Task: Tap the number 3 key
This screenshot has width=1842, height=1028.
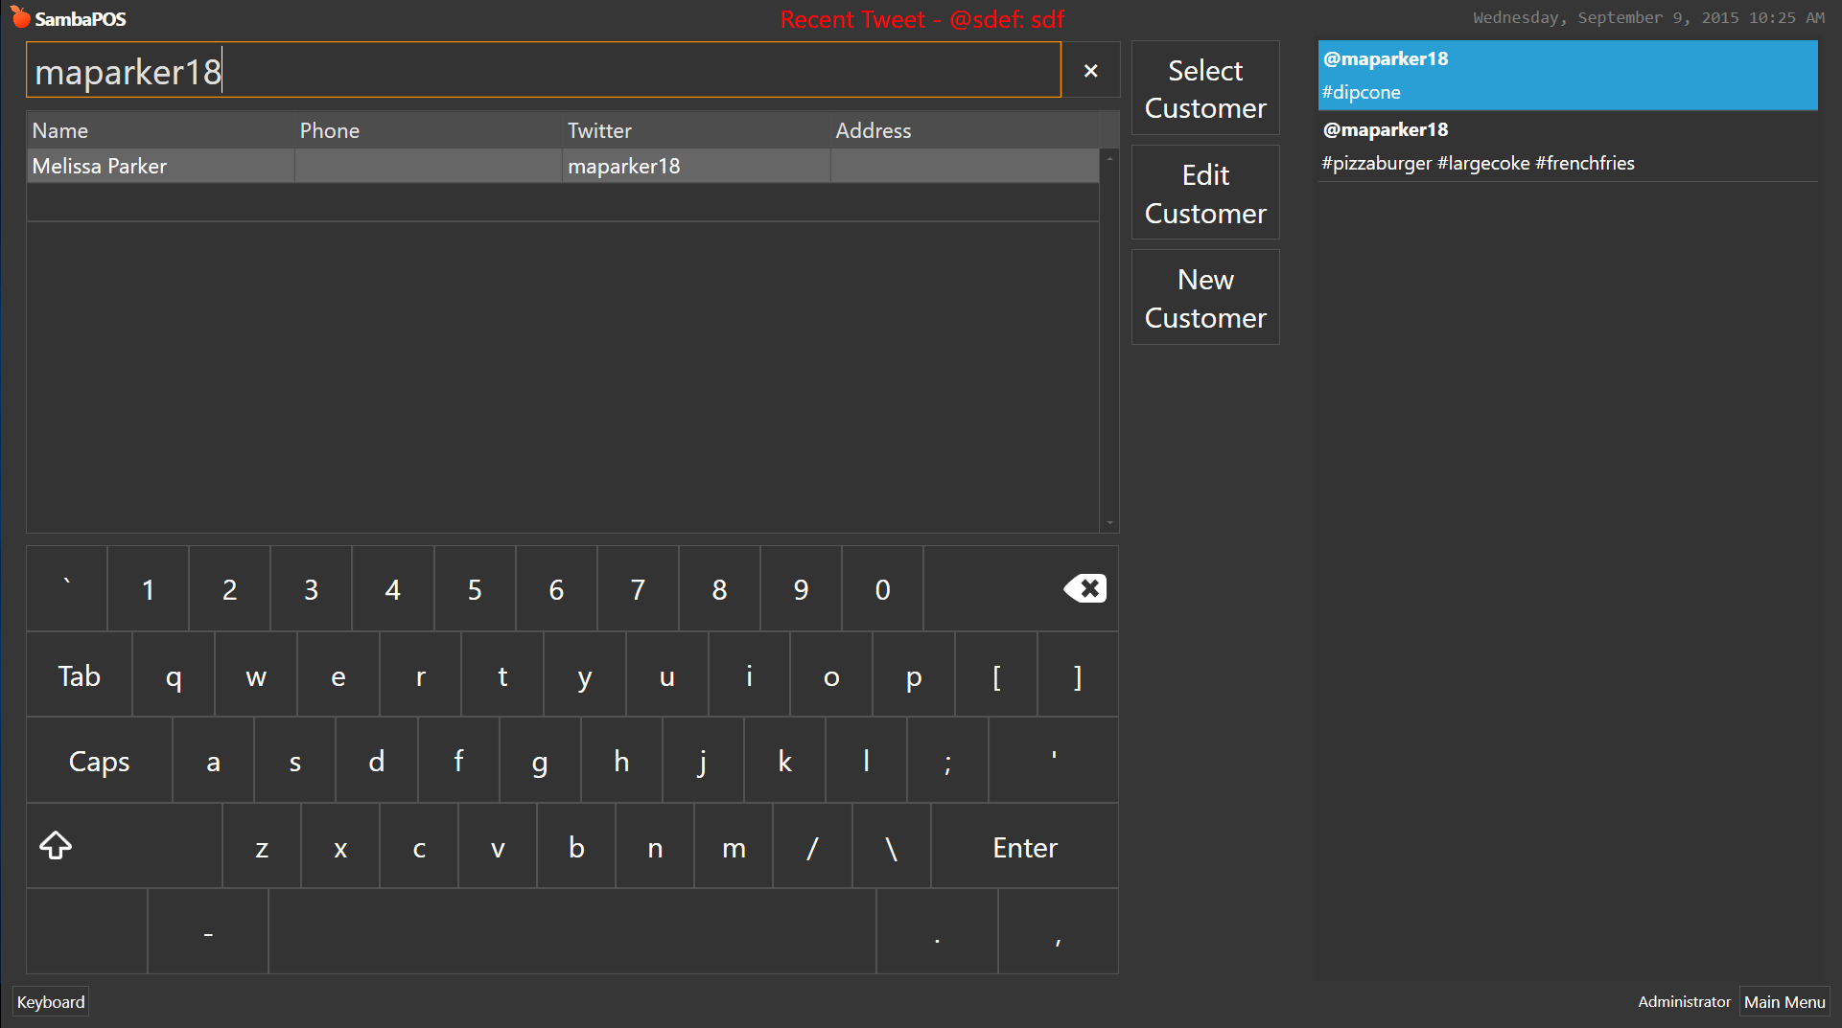Action: click(311, 588)
